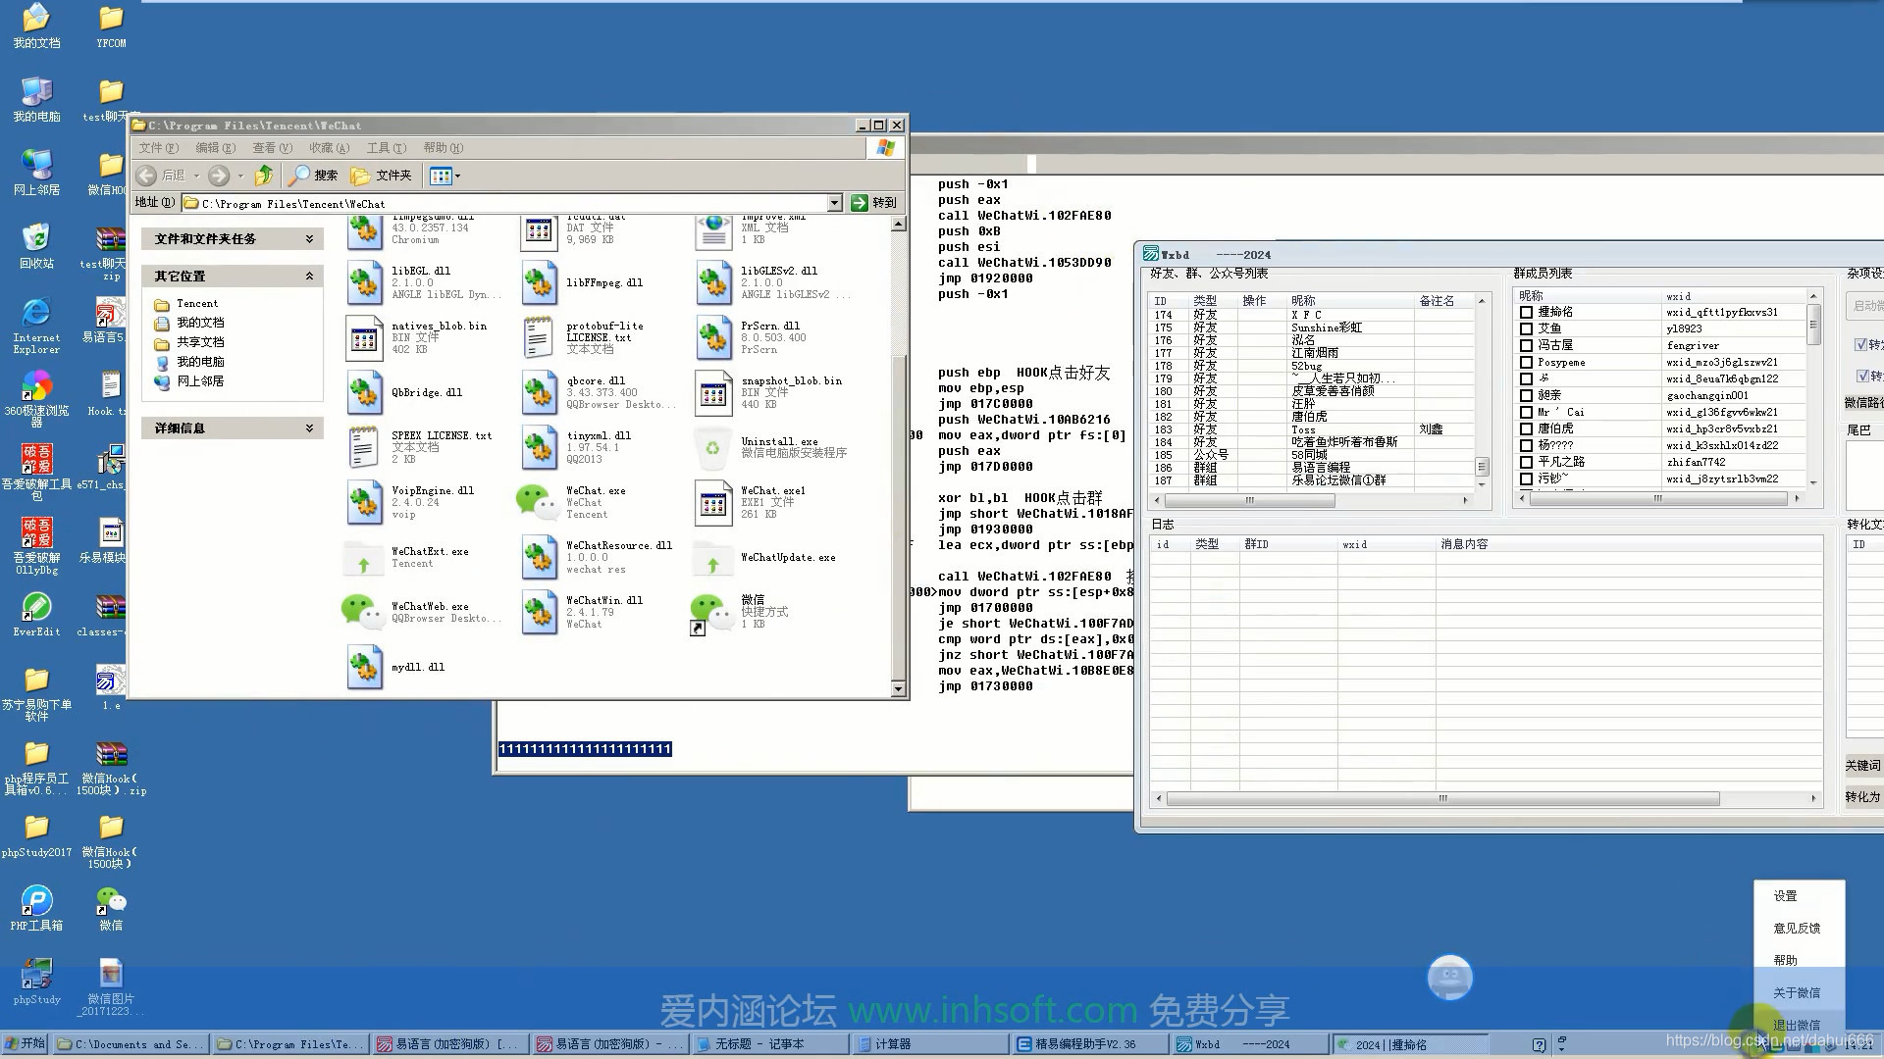Select mydll.dll file icon

point(364,667)
